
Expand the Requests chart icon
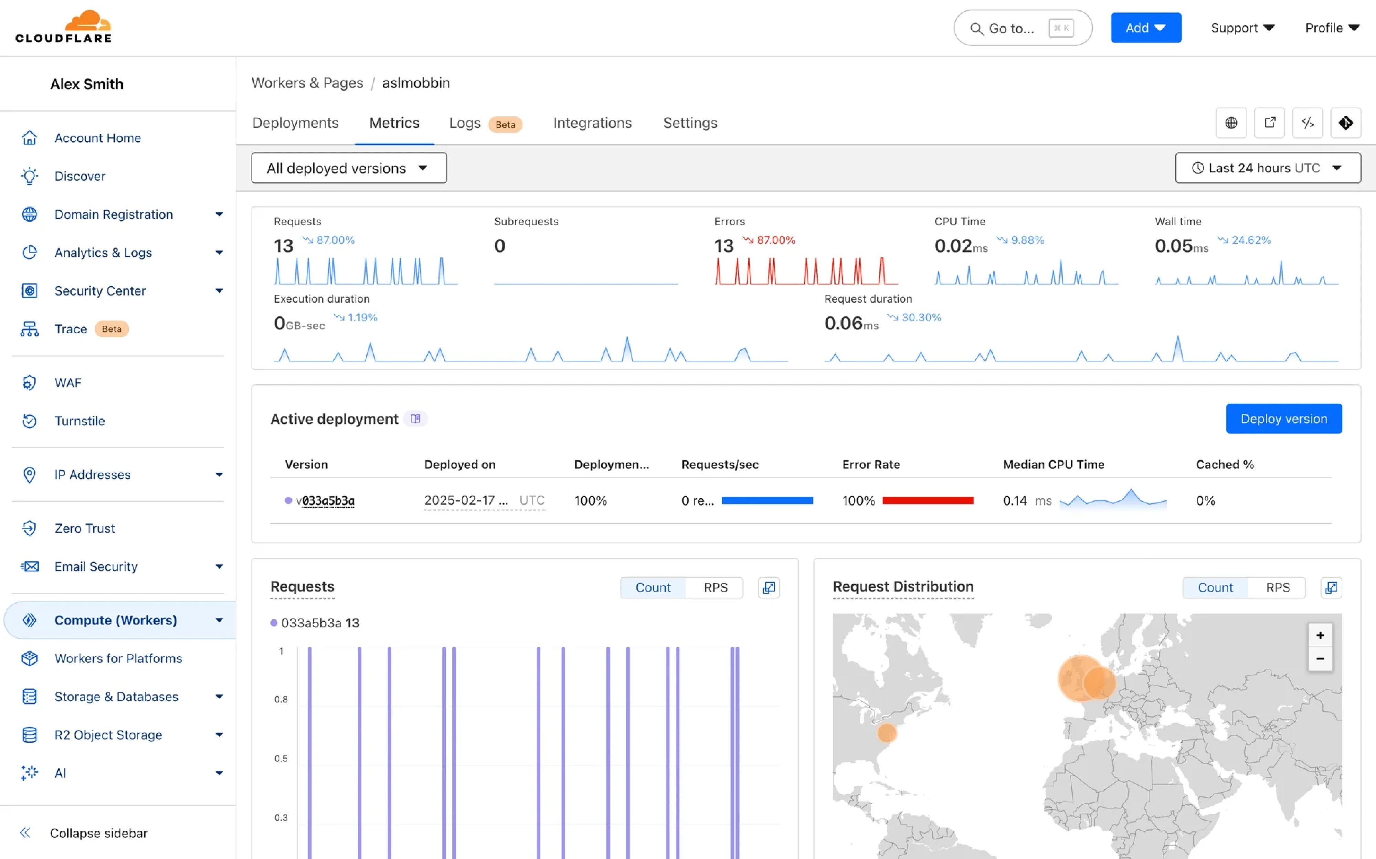pyautogui.click(x=769, y=587)
